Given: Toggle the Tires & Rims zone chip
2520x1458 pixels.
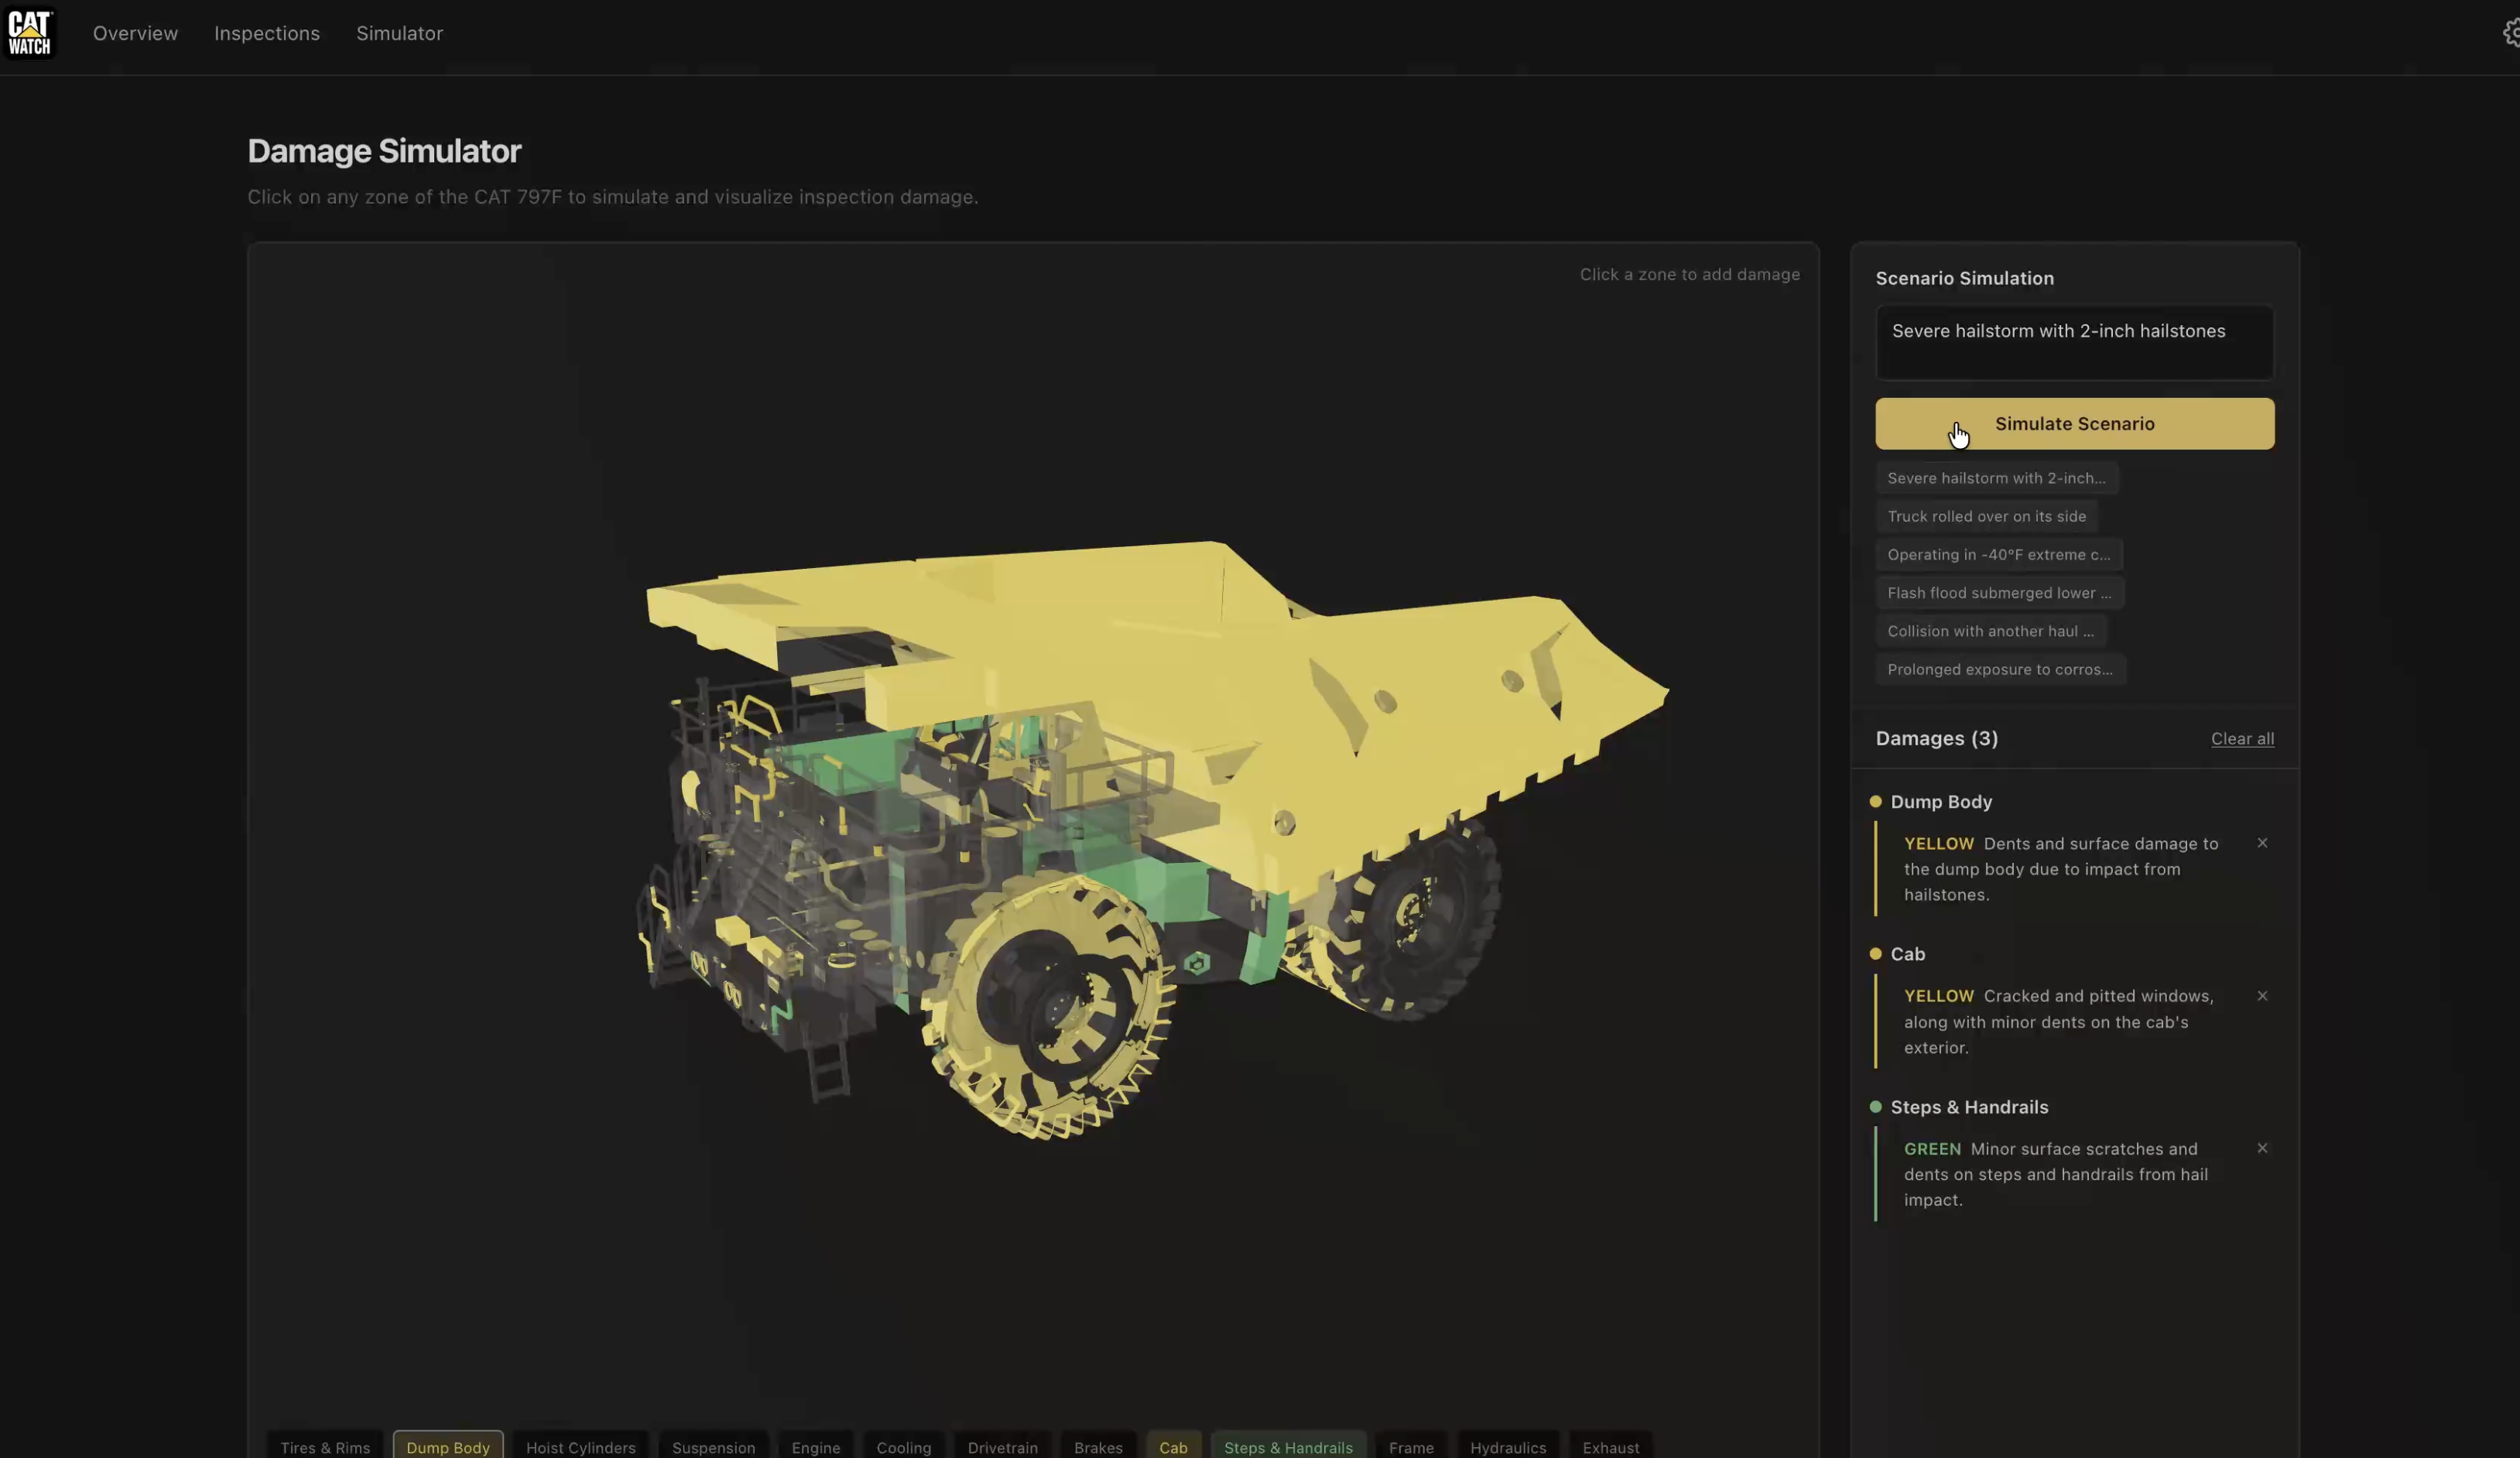Looking at the screenshot, I should 325,1446.
